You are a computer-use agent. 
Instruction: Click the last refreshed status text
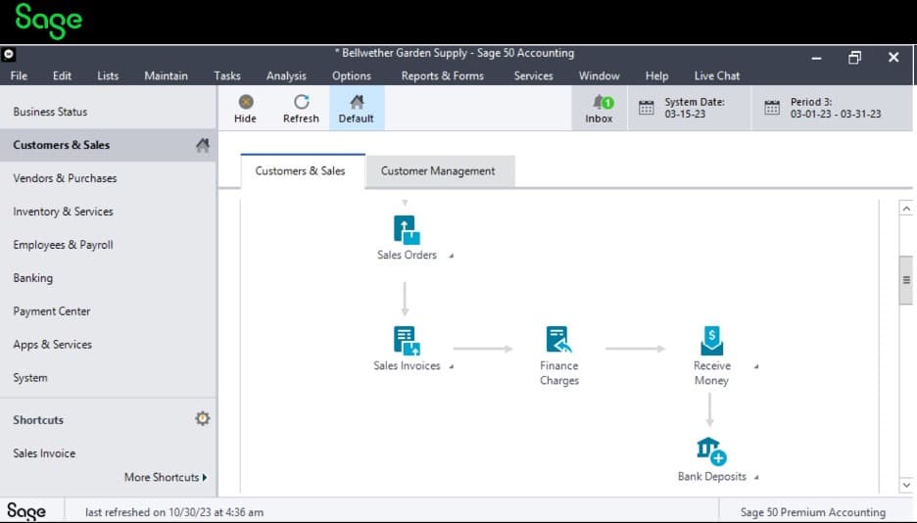tap(174, 512)
